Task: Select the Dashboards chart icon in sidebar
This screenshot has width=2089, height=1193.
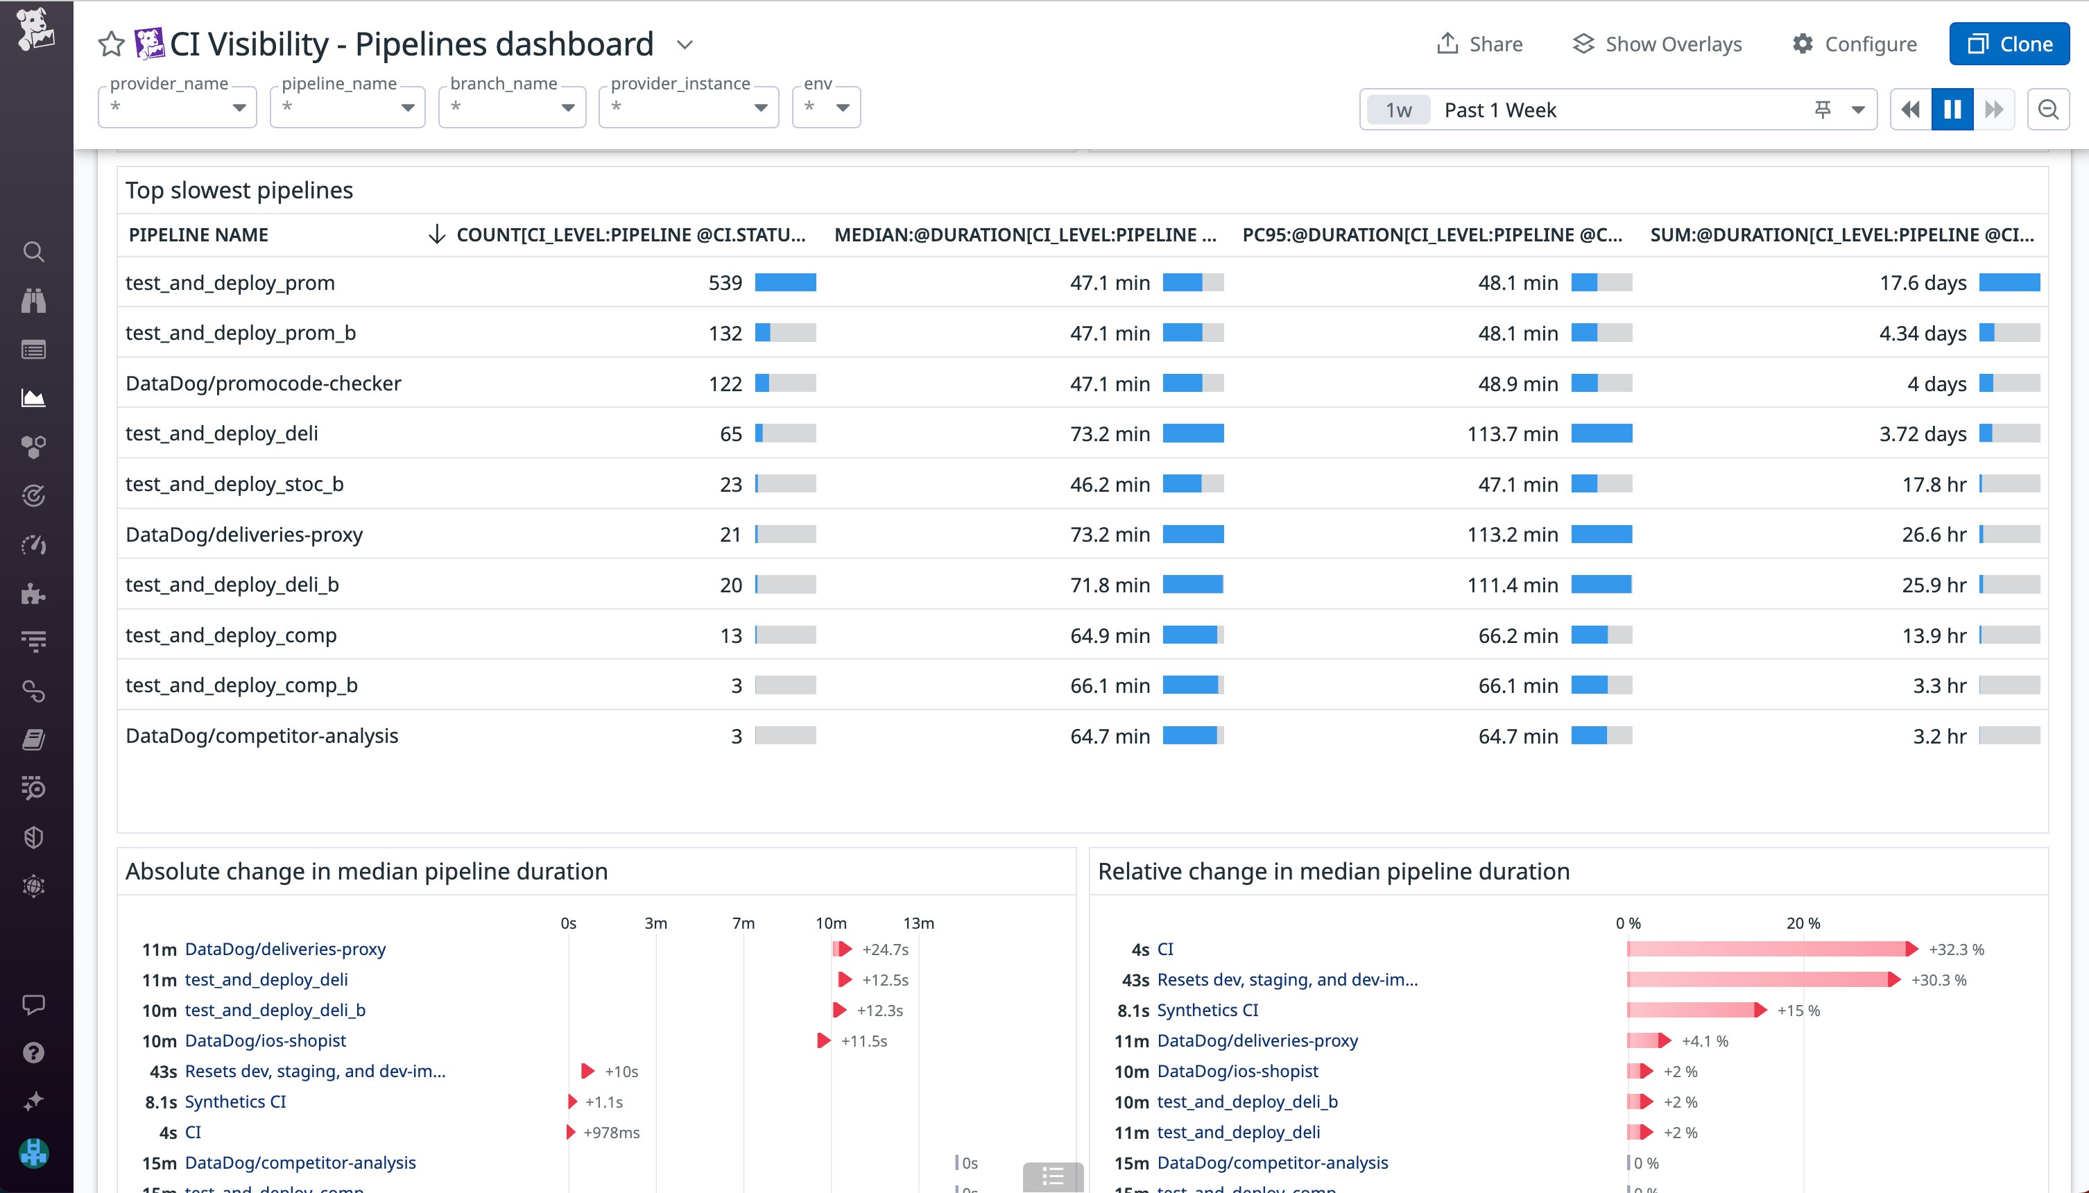Action: 33,397
